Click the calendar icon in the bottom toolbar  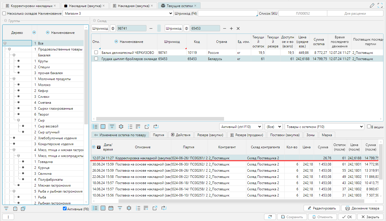(111, 208)
